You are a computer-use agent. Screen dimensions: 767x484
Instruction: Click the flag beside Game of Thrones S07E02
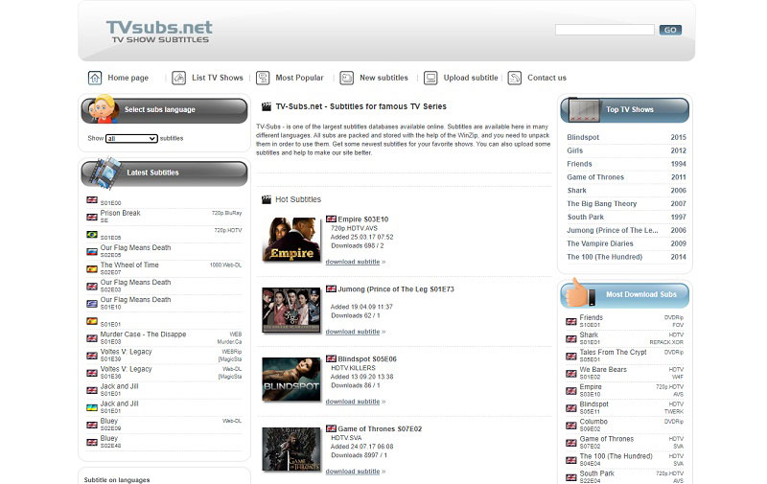tap(331, 428)
